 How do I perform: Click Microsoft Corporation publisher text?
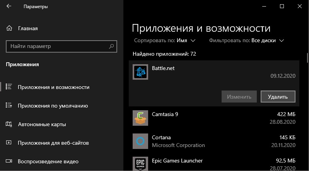coord(178,145)
